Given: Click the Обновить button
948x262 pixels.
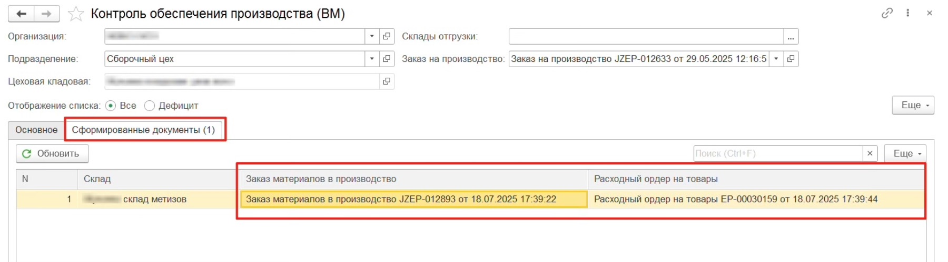Looking at the screenshot, I should pyautogui.click(x=52, y=153).
